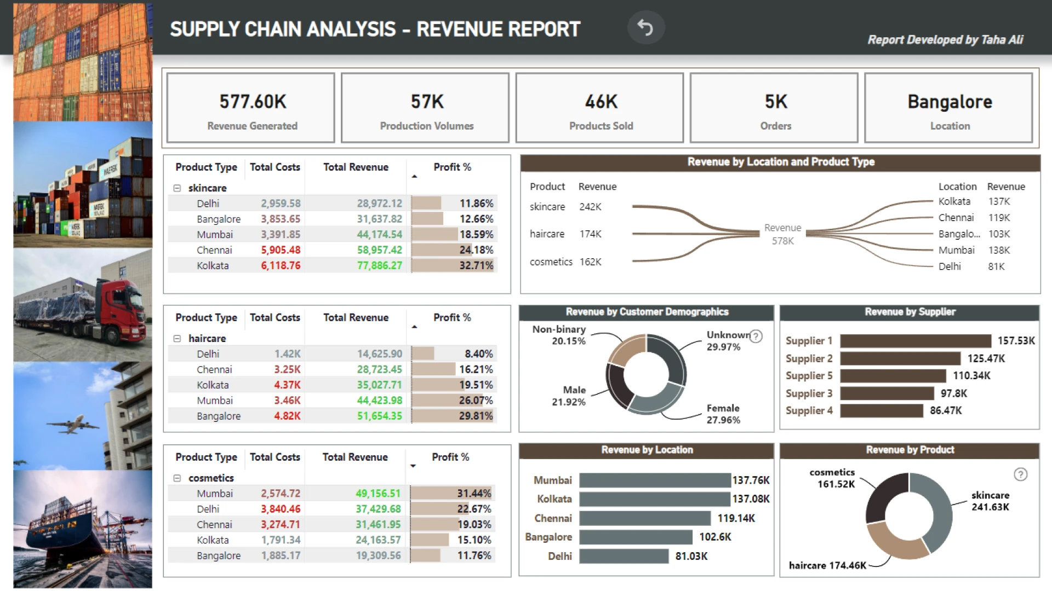Viewport: 1052px width, 591px height.
Task: Click the back arrow button in header
Action: coord(645,27)
